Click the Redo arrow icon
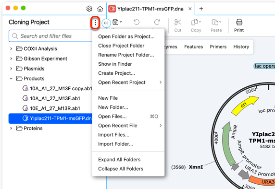The image size is (275, 189). (157, 22)
